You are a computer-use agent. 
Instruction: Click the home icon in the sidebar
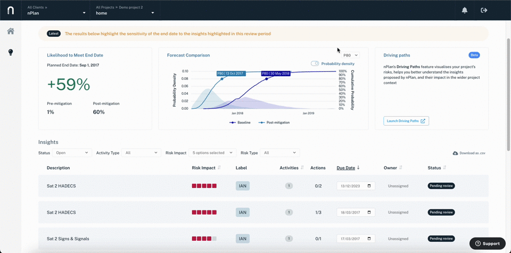tap(11, 31)
